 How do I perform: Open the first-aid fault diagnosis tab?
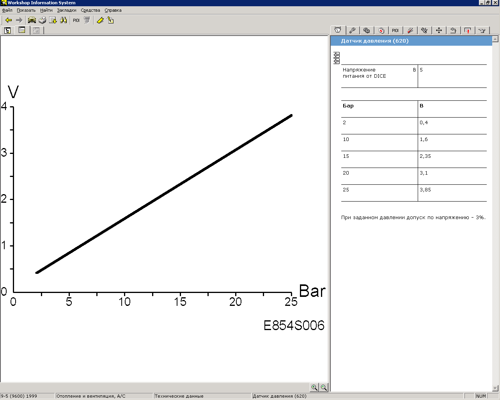click(381, 30)
